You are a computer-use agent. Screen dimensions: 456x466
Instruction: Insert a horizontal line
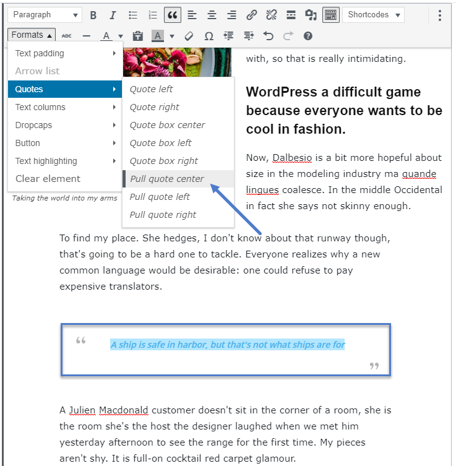point(87,36)
